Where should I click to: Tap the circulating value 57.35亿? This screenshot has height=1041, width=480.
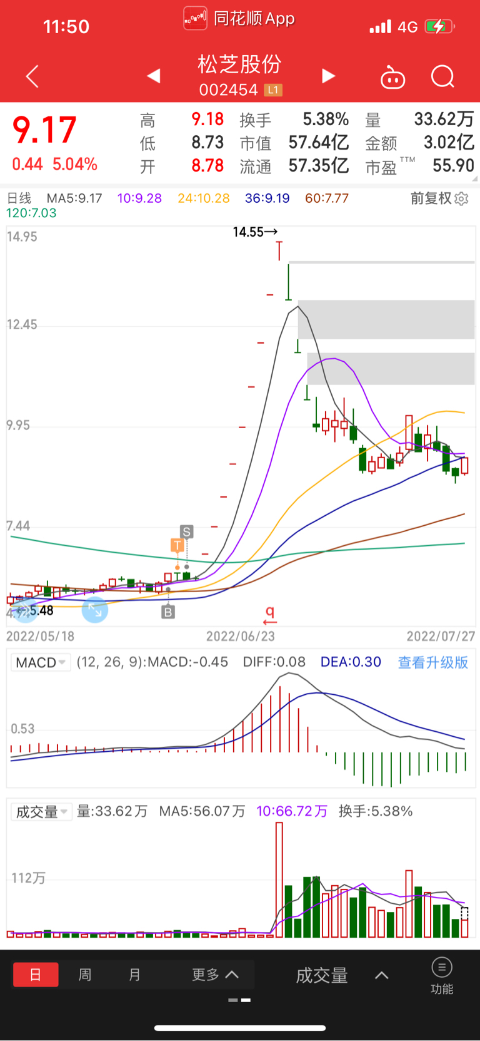pos(319,165)
